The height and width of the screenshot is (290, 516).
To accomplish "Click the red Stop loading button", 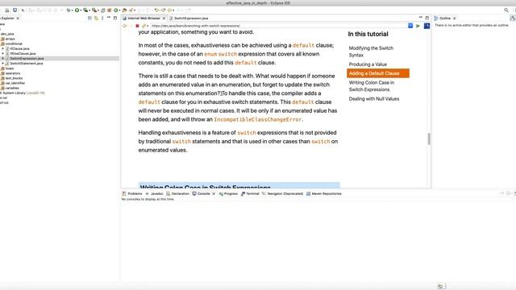I will pyautogui.click(x=137, y=26).
